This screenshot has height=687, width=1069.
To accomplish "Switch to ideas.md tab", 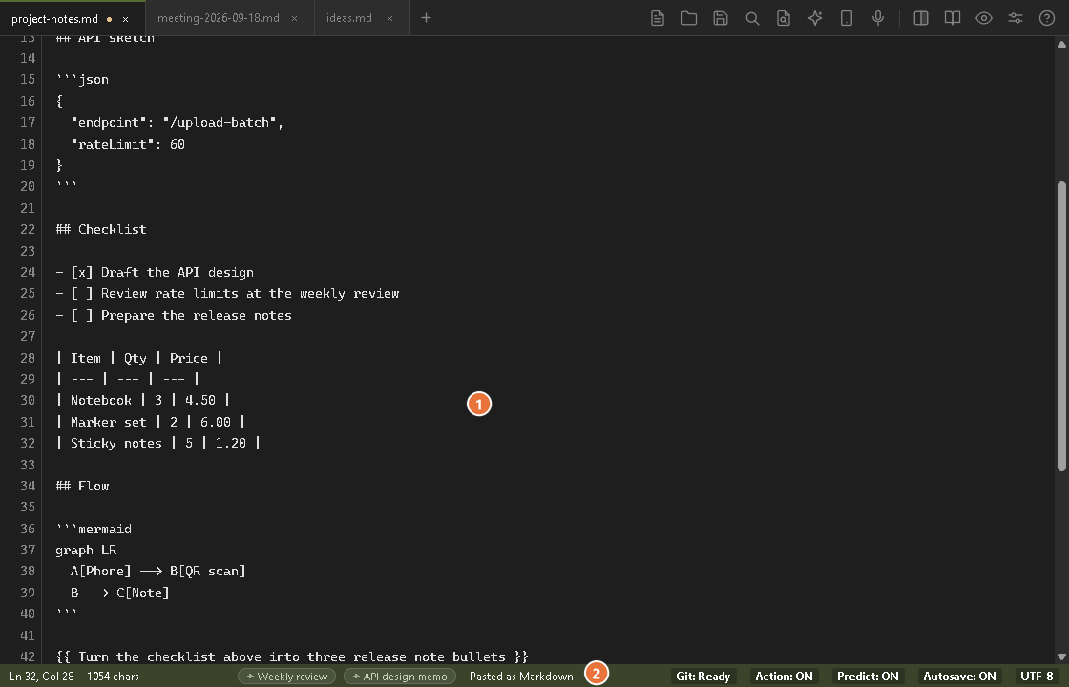I will [x=349, y=18].
